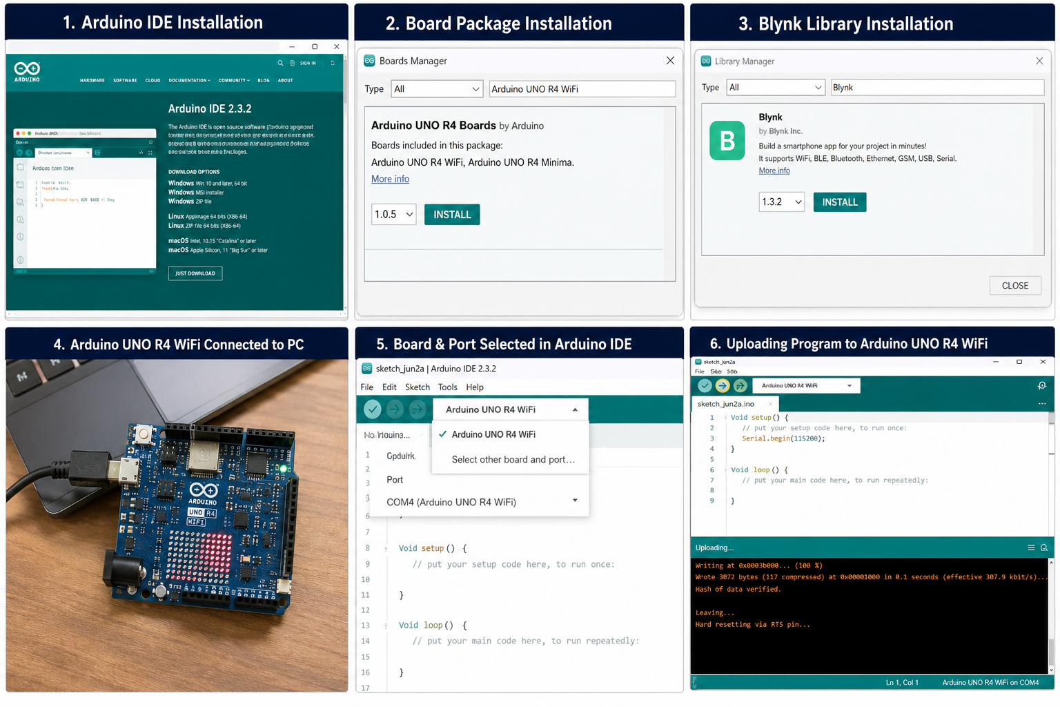Expand the COMMUNITY menu on the Arduino website
The image size is (1060, 707).
click(x=234, y=81)
